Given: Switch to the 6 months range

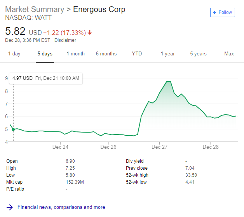Looking at the screenshot, I should [106, 54].
